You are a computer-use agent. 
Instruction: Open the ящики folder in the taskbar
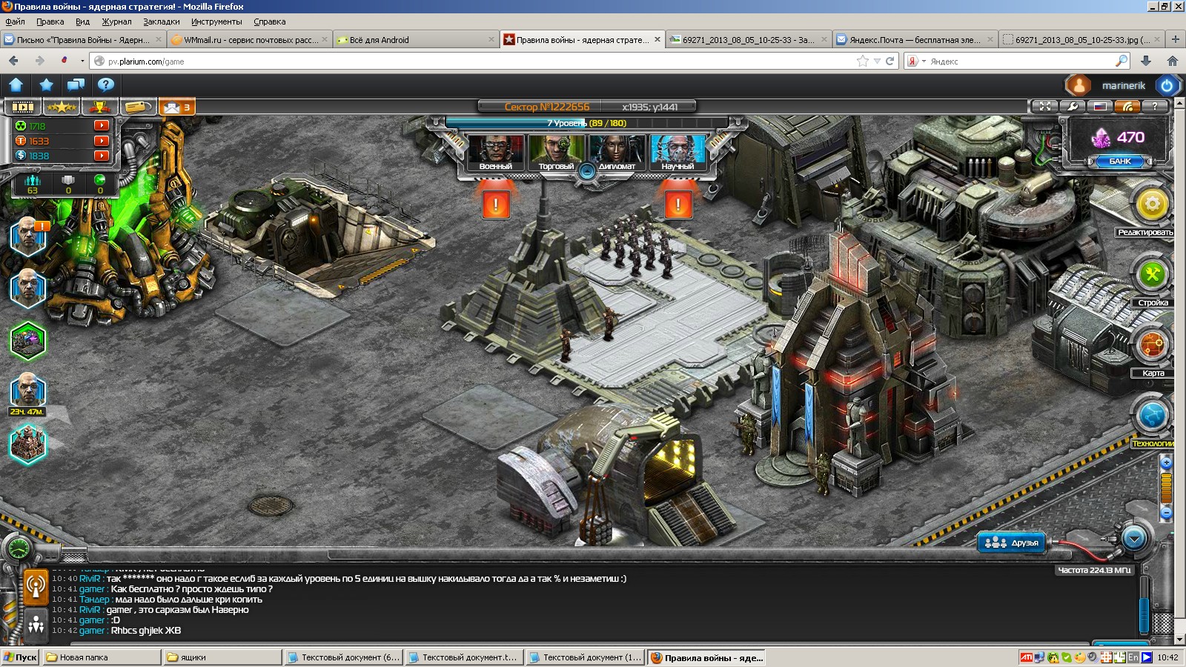coord(223,657)
